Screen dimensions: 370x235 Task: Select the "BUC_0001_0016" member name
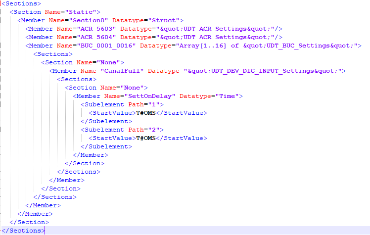click(x=106, y=46)
